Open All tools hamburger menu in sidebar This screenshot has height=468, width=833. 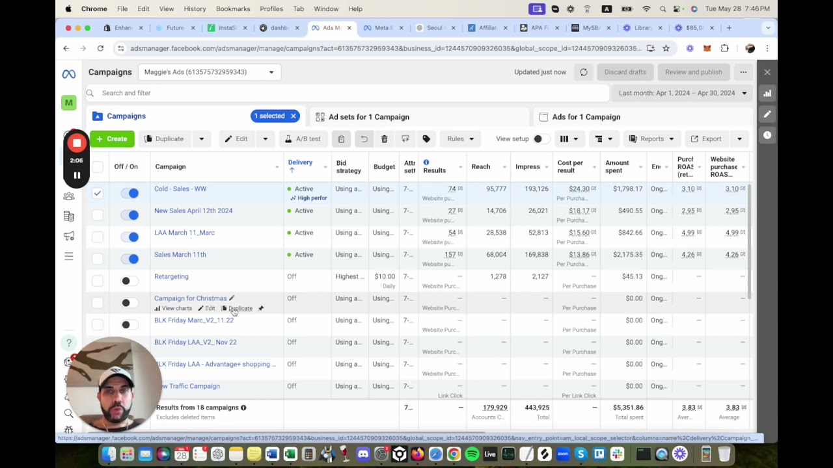click(x=68, y=256)
